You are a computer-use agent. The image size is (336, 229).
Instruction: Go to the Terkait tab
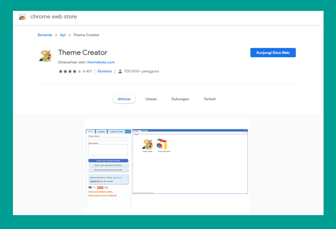tap(210, 99)
